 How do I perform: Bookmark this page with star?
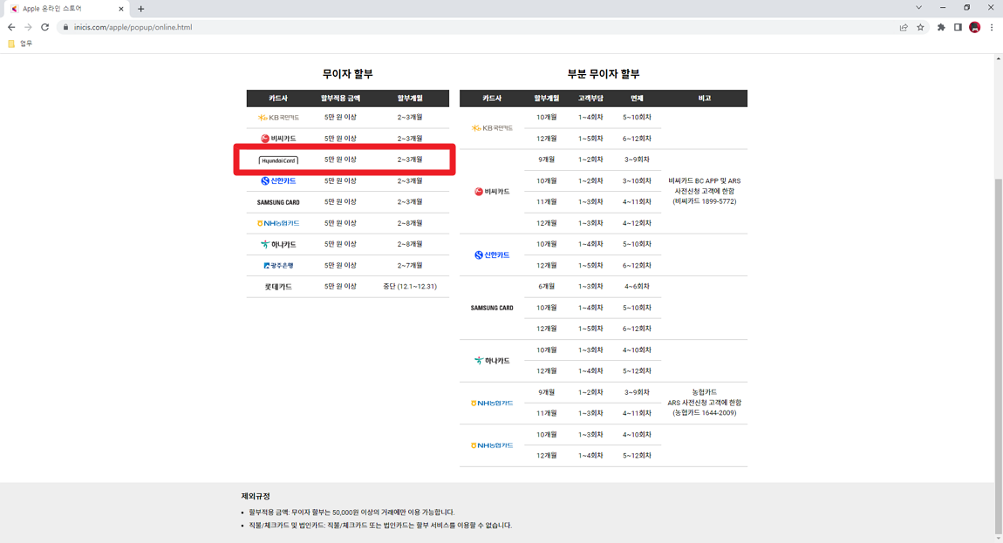[920, 27]
